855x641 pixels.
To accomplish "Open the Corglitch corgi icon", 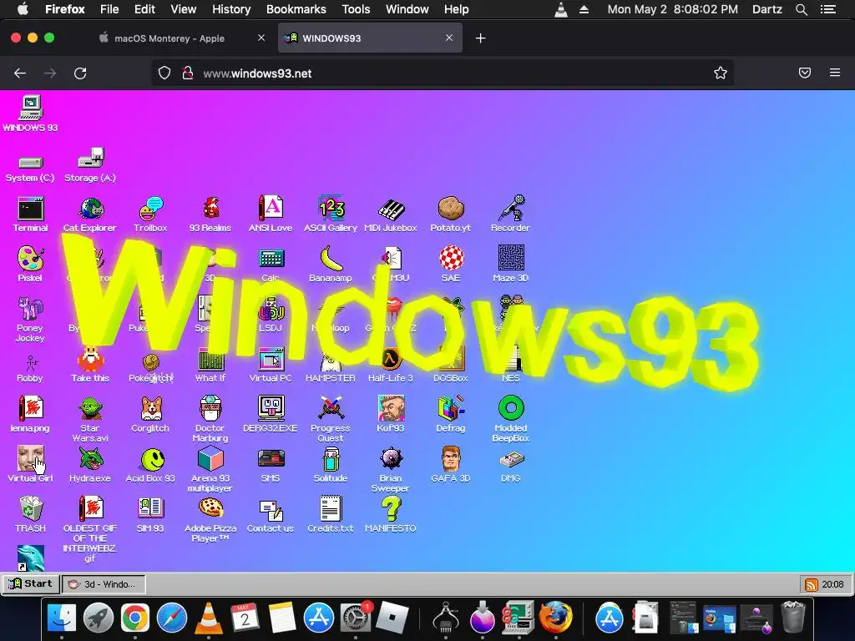I will tap(150, 409).
